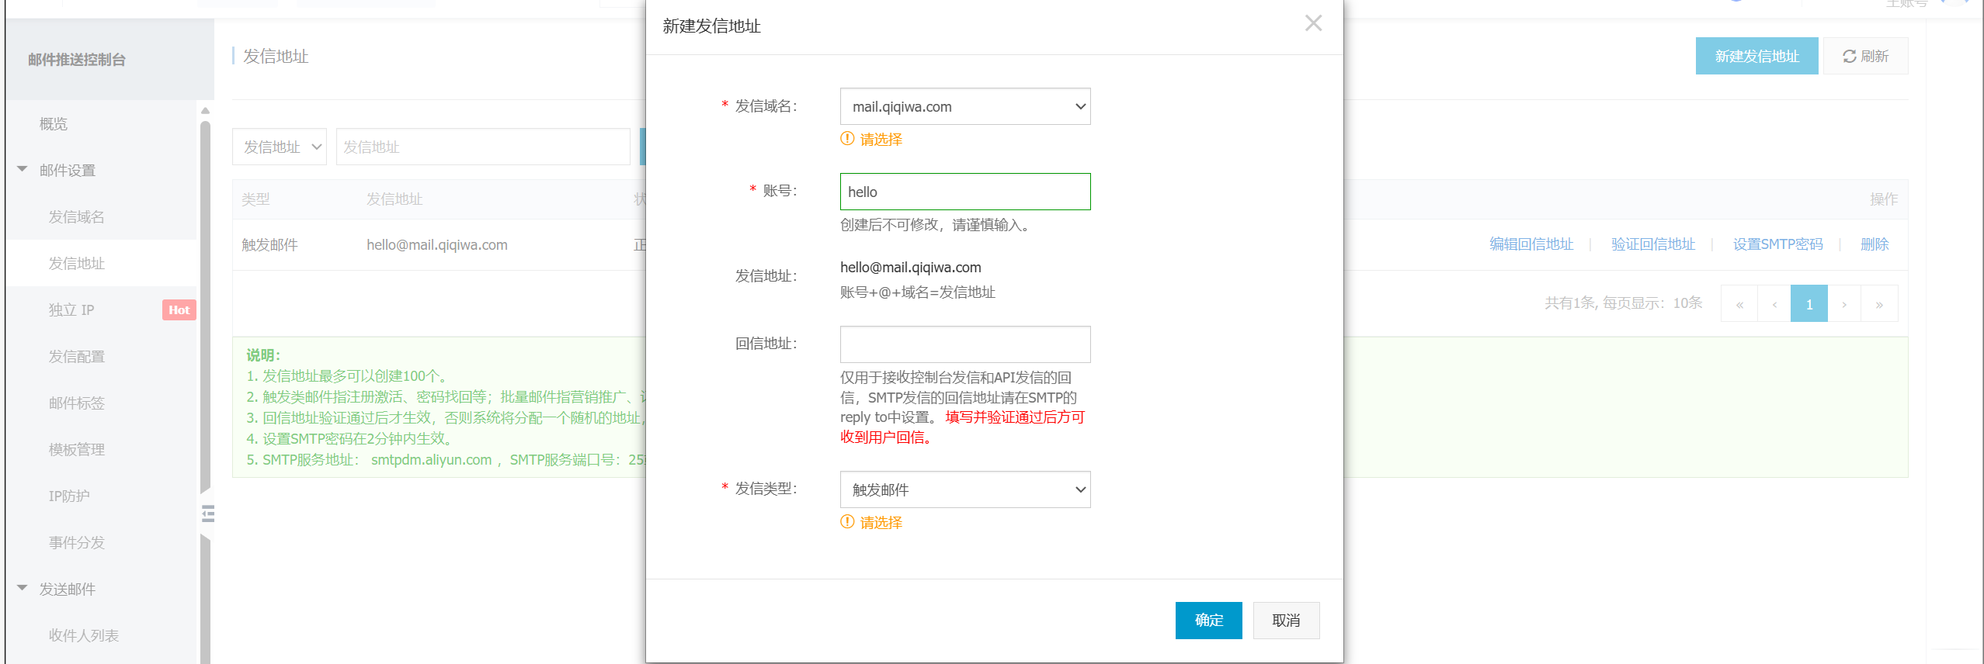The image size is (1984, 664).
Task: Click the hello@mail.qiqiwa.com table cell
Action: click(436, 245)
